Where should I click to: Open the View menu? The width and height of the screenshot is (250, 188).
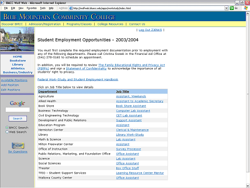coord(21,8)
